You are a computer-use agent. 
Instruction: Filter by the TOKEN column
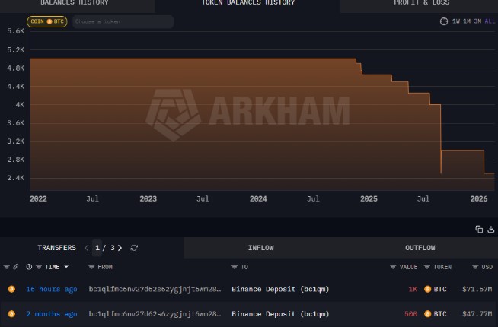[427, 267]
